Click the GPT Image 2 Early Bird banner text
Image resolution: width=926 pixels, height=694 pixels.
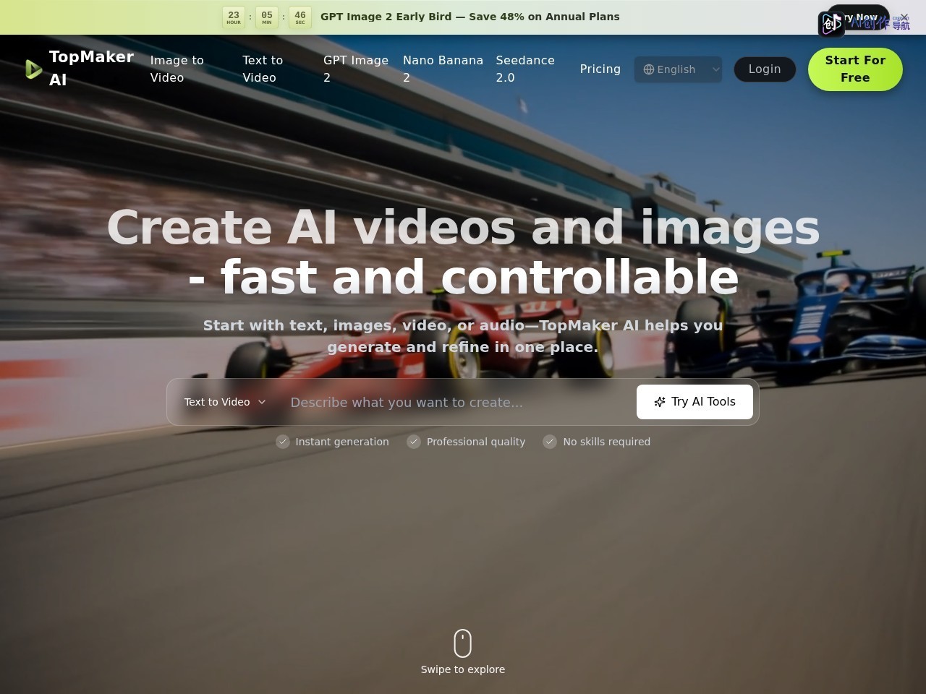470,17
